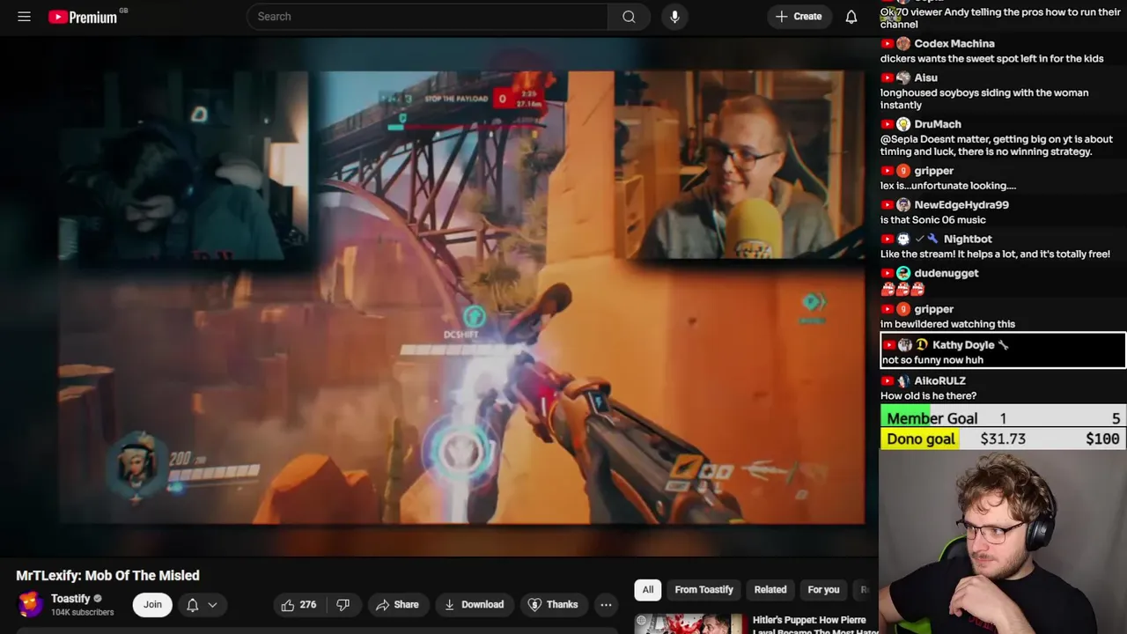Click Codex Machina chat username
Image resolution: width=1127 pixels, height=634 pixels.
click(954, 43)
